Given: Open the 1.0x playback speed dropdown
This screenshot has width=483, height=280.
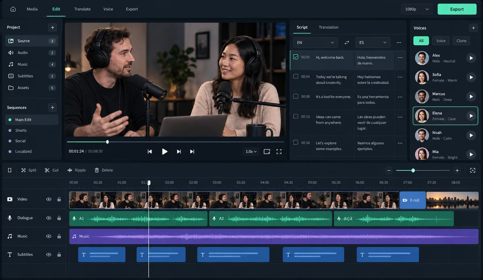Looking at the screenshot, I should [251, 152].
